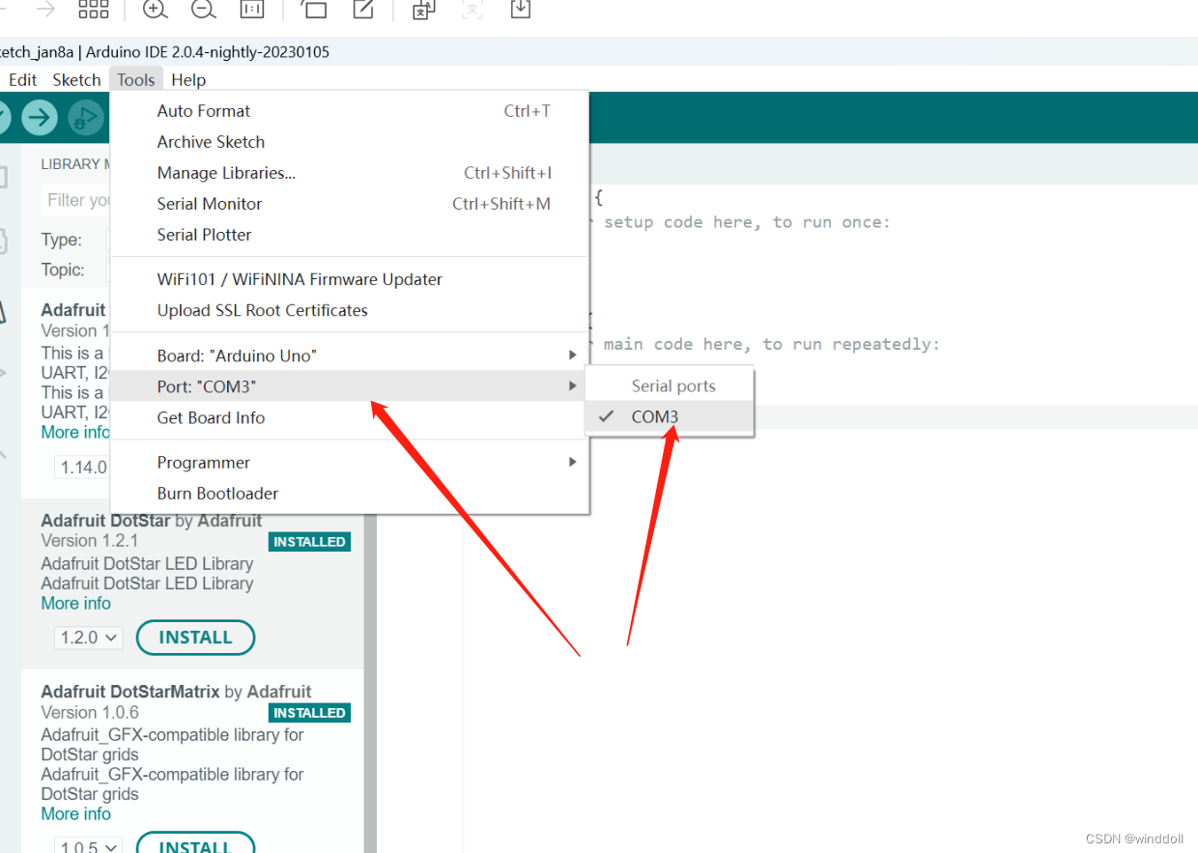Expand the Programmer submenu
The image size is (1198, 853).
tap(350, 463)
